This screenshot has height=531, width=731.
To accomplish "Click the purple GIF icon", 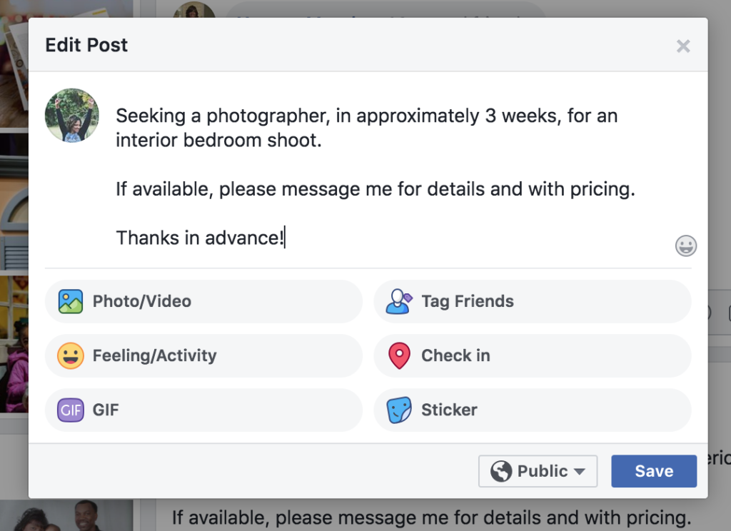I will pyautogui.click(x=71, y=410).
